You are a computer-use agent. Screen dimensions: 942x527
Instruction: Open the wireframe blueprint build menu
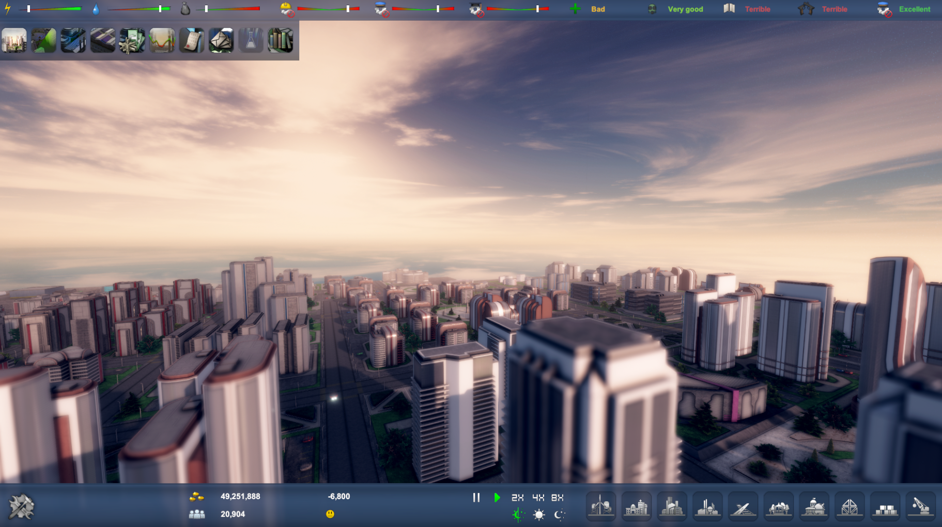[850, 506]
